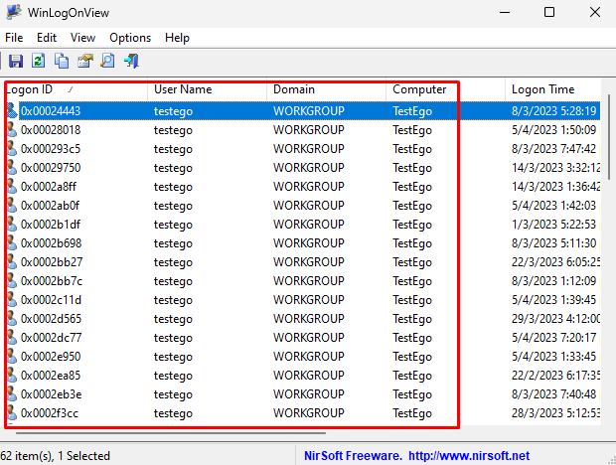Click the WinLogOnView app icon in title bar

tap(14, 13)
